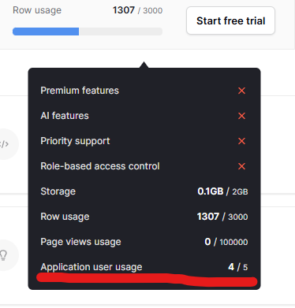295x308 pixels.
Task: Click the red X beside Role-based access control
Action: click(241, 166)
